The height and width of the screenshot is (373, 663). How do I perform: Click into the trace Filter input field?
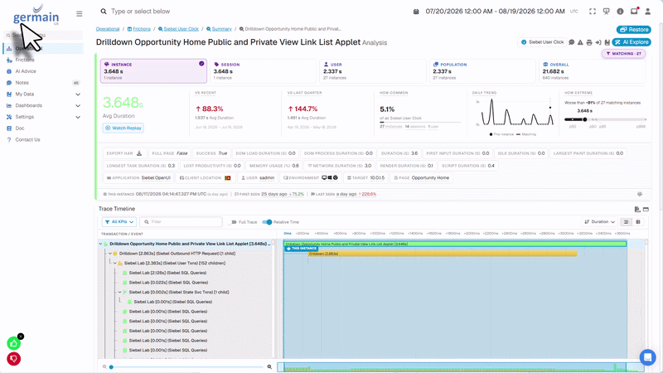coord(181,221)
